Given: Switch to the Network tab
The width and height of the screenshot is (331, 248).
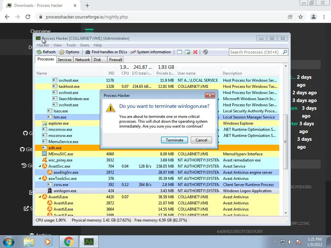Looking at the screenshot, I should click(82, 60).
